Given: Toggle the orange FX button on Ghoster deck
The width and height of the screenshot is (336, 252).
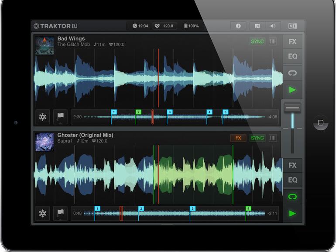Looking at the screenshot, I should point(238,138).
